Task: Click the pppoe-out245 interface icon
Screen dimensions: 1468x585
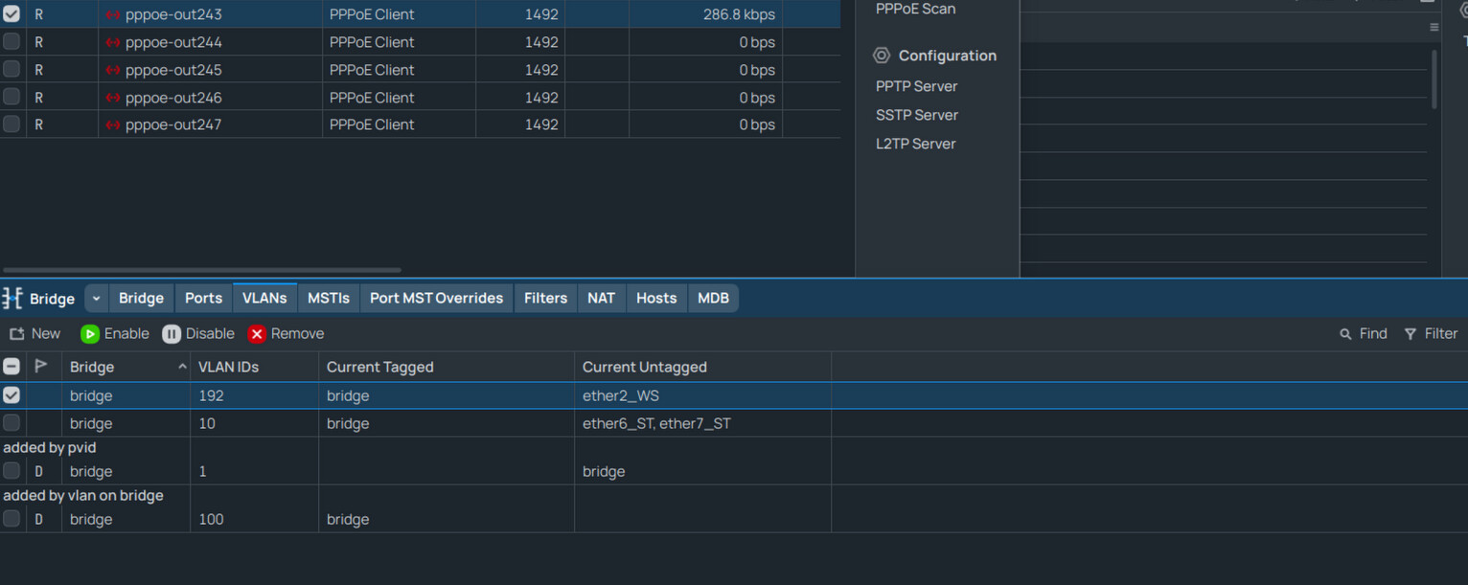Action: coord(113,70)
